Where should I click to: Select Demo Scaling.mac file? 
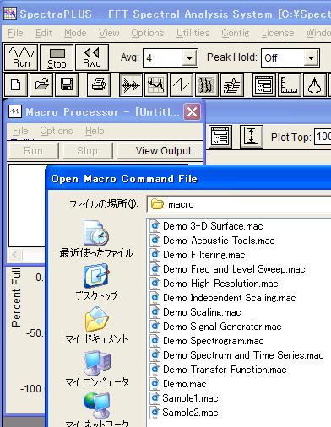click(196, 312)
